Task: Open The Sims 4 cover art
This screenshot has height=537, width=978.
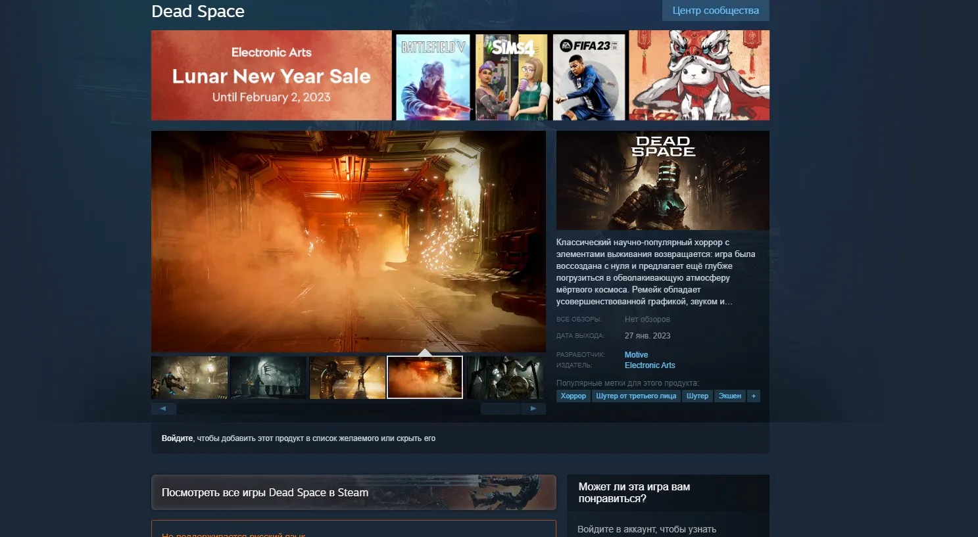Action: click(512, 77)
